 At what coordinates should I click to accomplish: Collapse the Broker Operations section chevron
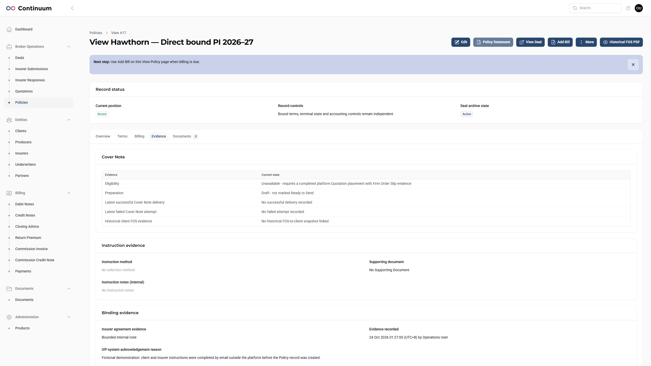pyautogui.click(x=69, y=47)
